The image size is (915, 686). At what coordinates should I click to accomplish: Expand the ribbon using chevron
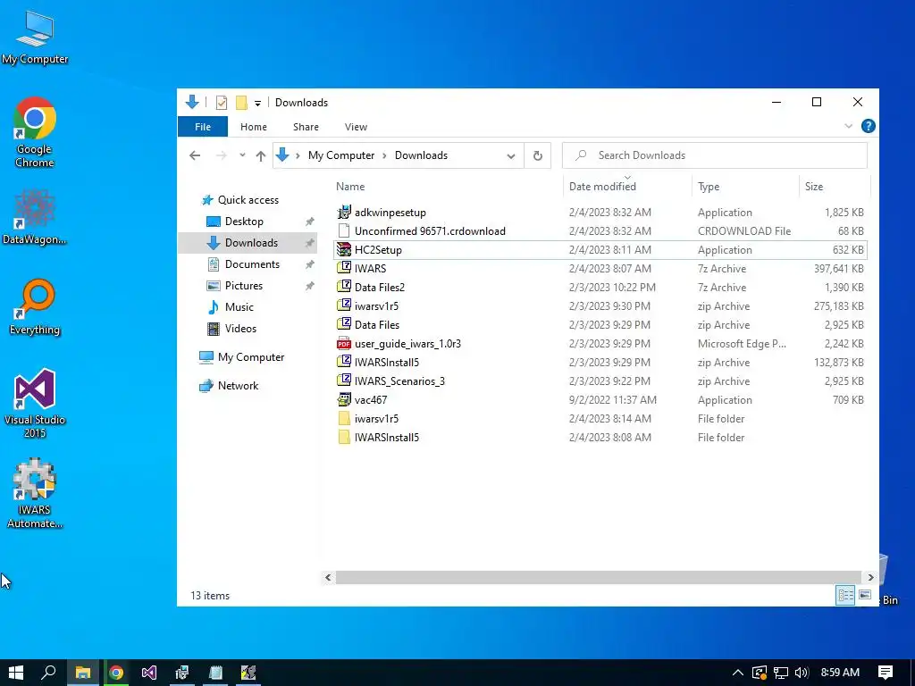tap(849, 126)
